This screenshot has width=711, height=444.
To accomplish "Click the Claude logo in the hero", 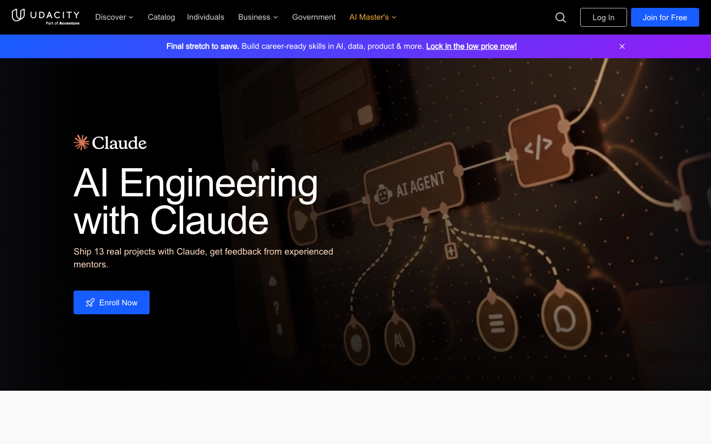I will pyautogui.click(x=110, y=143).
